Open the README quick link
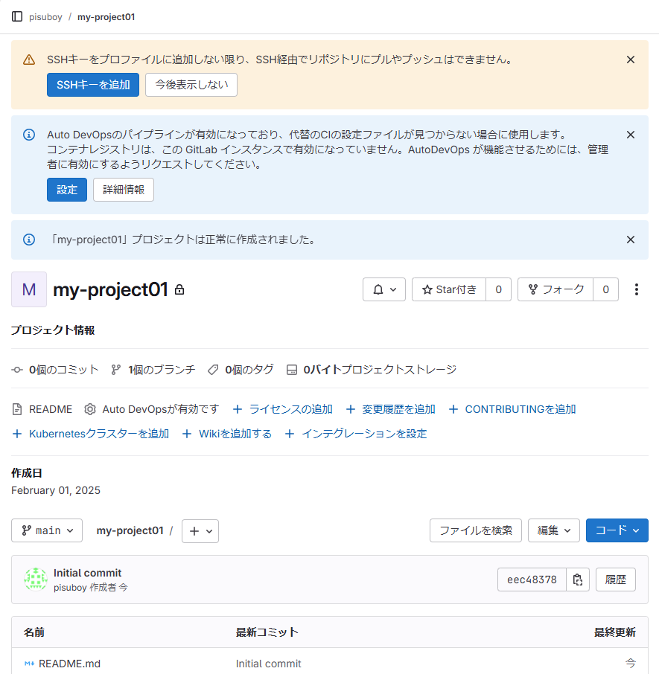 tap(42, 409)
